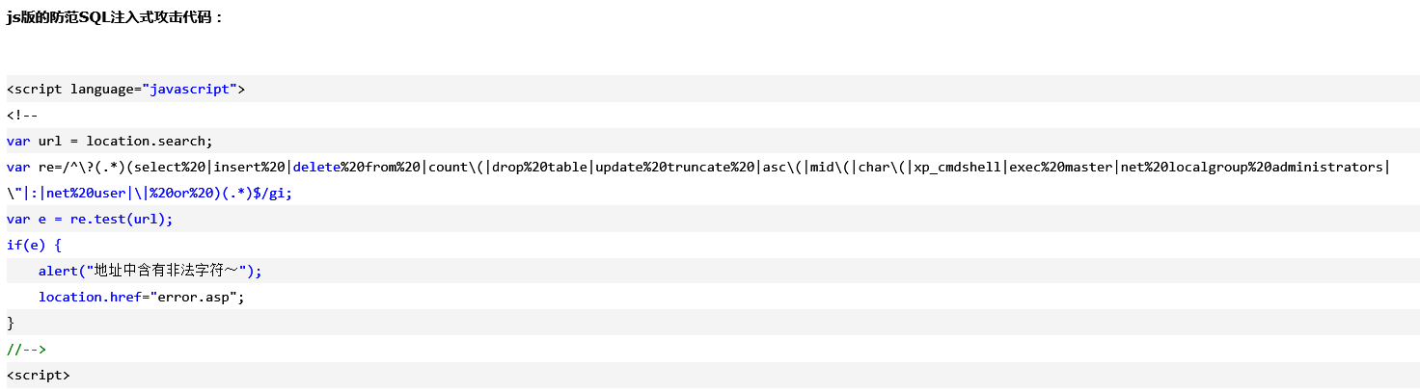The width and height of the screenshot is (1420, 391).
Task: Click select%20 in the regex pattern
Action: tap(173, 167)
